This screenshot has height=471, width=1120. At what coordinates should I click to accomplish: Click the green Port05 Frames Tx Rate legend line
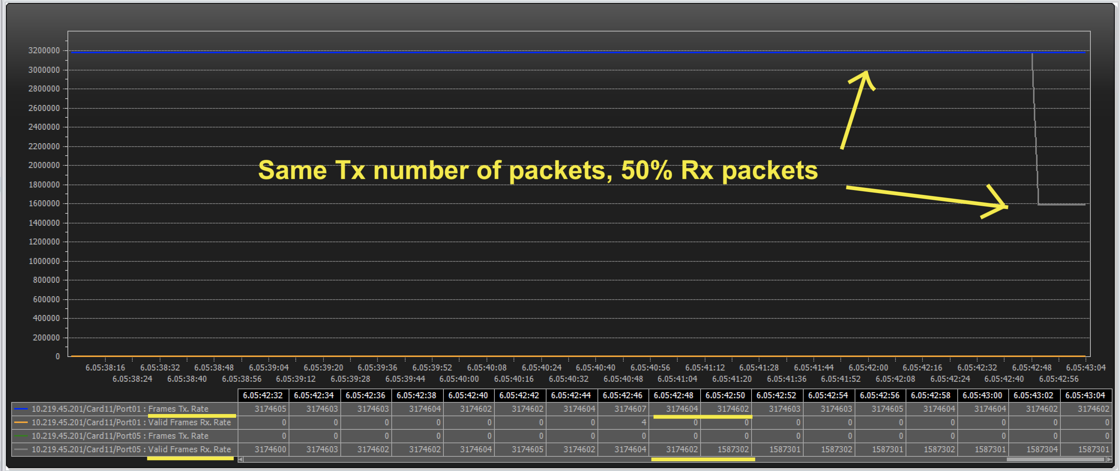tap(21, 436)
